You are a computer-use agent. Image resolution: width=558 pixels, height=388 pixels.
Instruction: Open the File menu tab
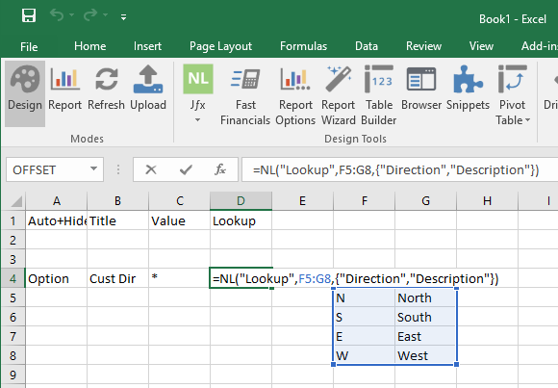pyautogui.click(x=29, y=46)
